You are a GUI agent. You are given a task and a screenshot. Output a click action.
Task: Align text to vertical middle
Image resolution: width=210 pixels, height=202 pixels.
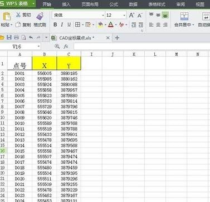click(x=158, y=15)
